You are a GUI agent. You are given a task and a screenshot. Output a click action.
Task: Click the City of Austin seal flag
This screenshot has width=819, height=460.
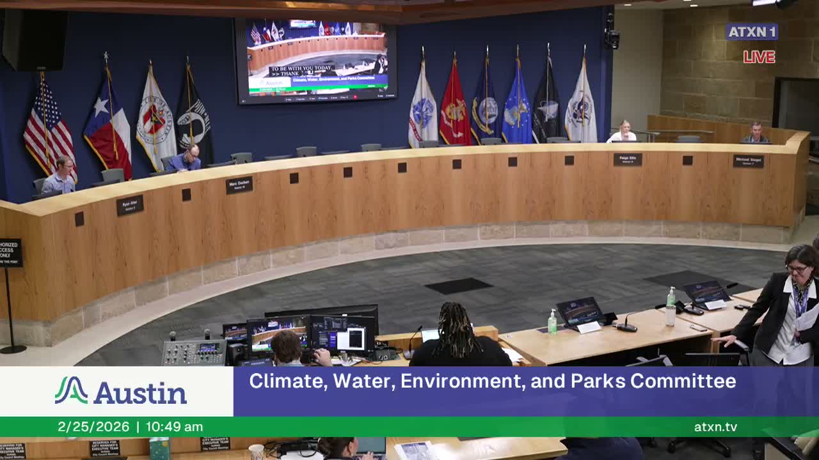155,121
